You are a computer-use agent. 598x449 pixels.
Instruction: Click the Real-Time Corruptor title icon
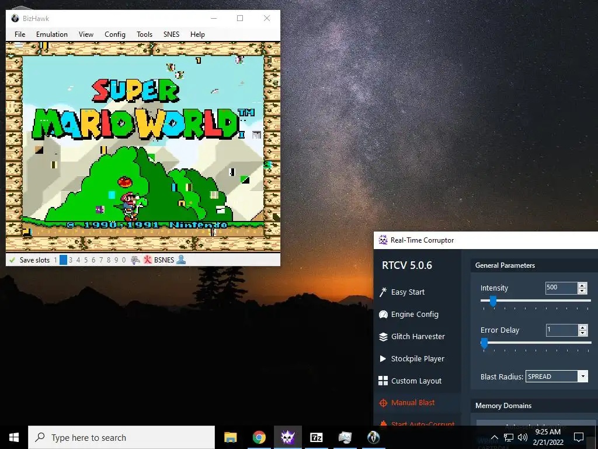(x=383, y=240)
